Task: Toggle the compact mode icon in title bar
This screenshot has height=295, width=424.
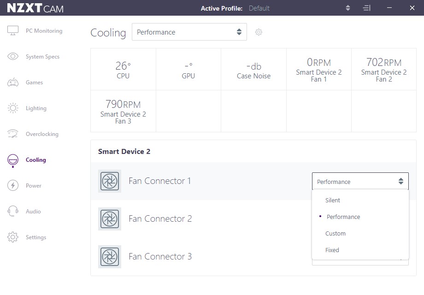Action: tap(367, 8)
